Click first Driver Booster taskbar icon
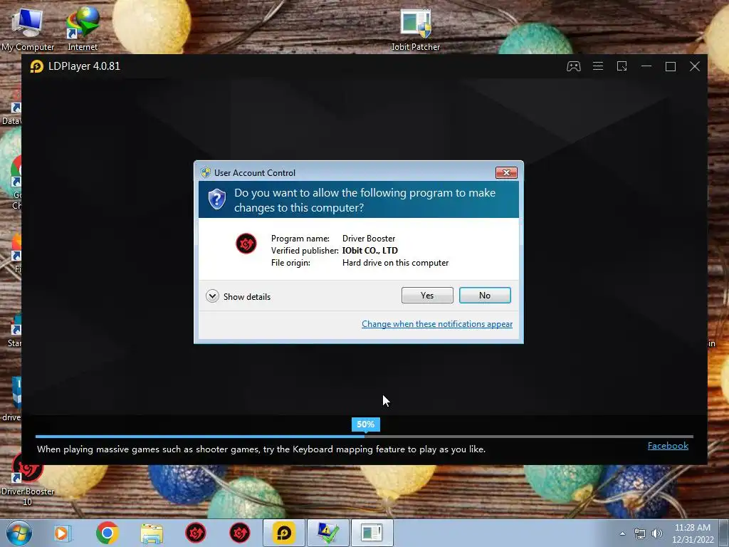 tap(196, 533)
